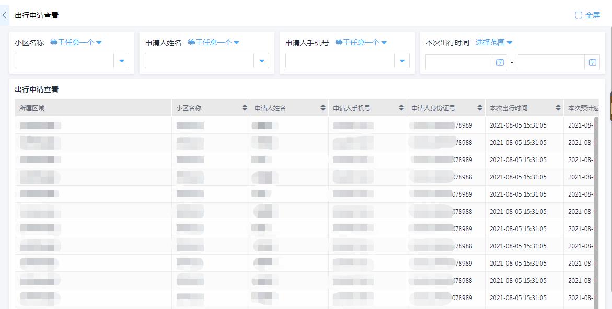
Task: Open the 申请人姓名 selection dropdown
Action: [261, 60]
